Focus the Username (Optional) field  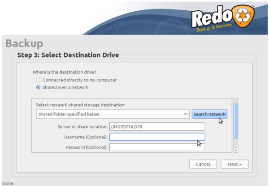pos(157,137)
